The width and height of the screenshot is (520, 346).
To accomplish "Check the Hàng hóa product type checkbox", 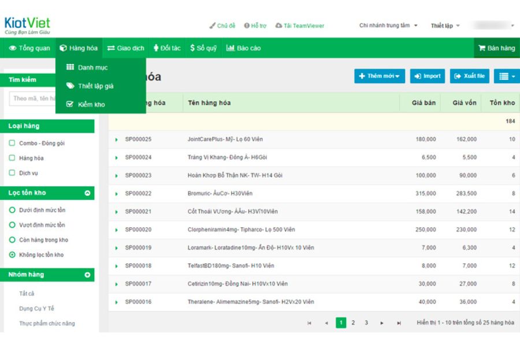I will (12, 158).
